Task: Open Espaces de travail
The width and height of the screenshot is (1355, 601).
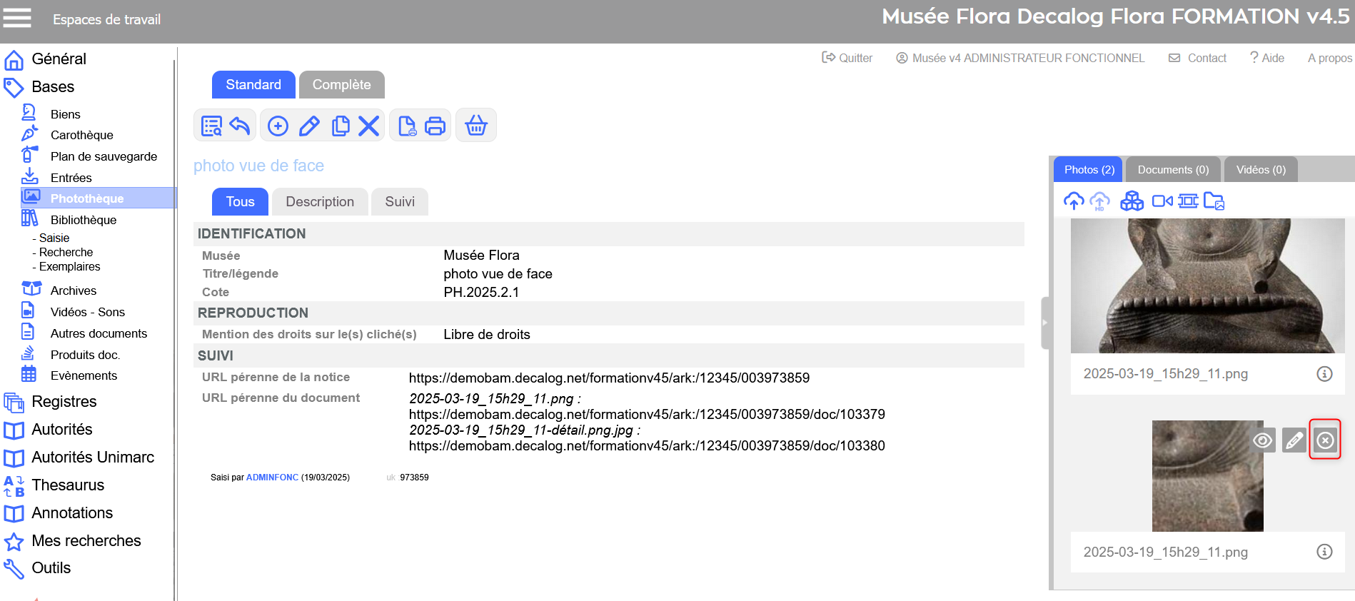Action: pyautogui.click(x=106, y=19)
